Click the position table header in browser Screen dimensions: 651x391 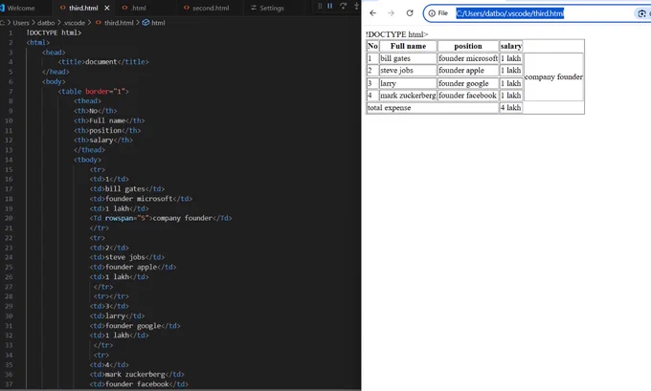tap(468, 46)
